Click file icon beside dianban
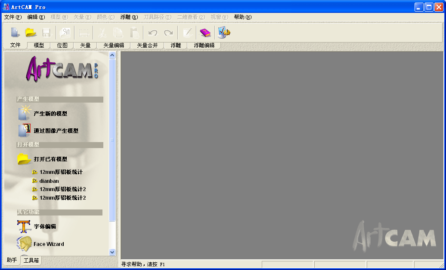 [35, 181]
